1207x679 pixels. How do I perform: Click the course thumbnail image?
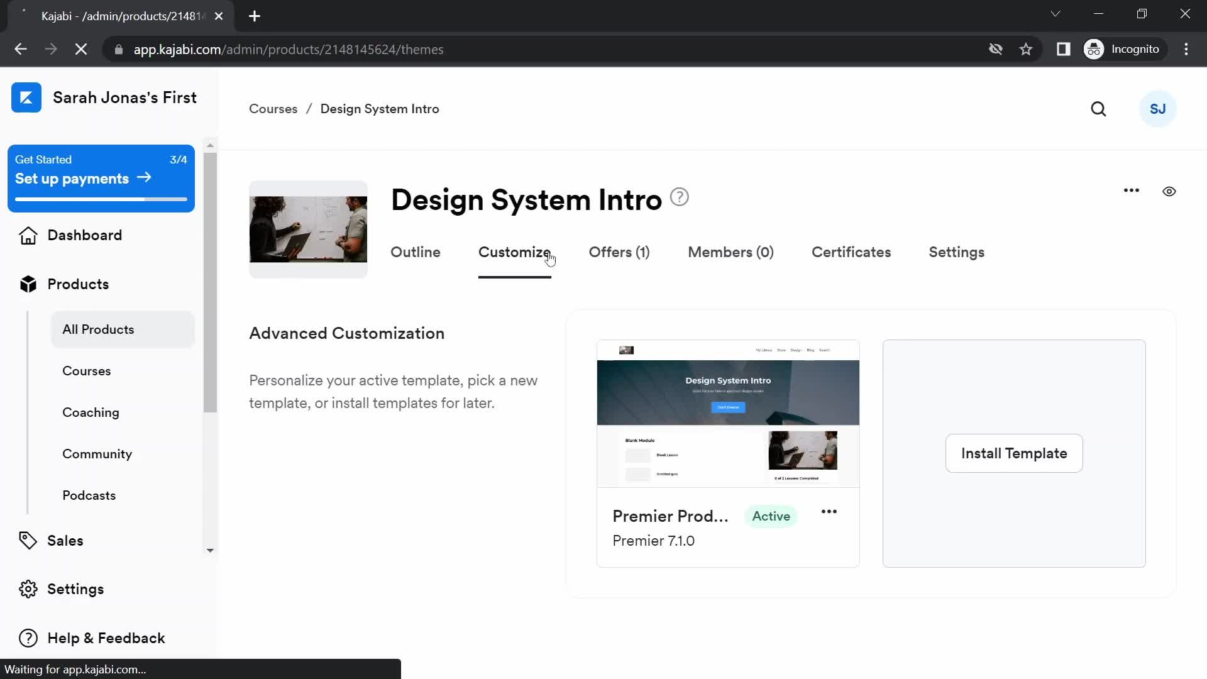(x=308, y=229)
